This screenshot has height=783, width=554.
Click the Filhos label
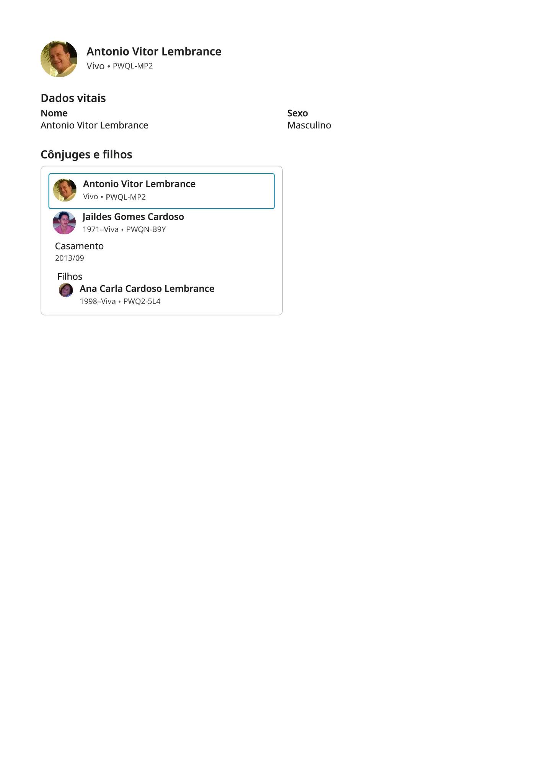70,276
